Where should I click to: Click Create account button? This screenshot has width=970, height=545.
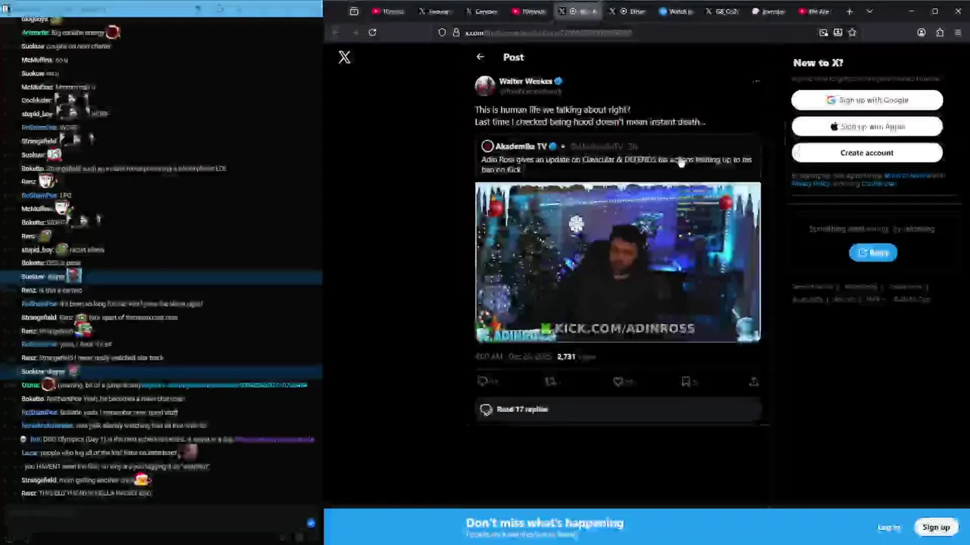point(867,153)
